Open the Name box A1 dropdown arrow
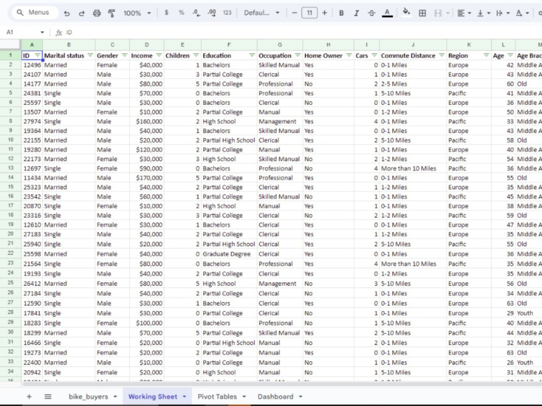 click(x=42, y=32)
